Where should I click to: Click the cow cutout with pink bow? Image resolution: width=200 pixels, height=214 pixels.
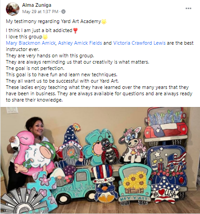(x=132, y=145)
